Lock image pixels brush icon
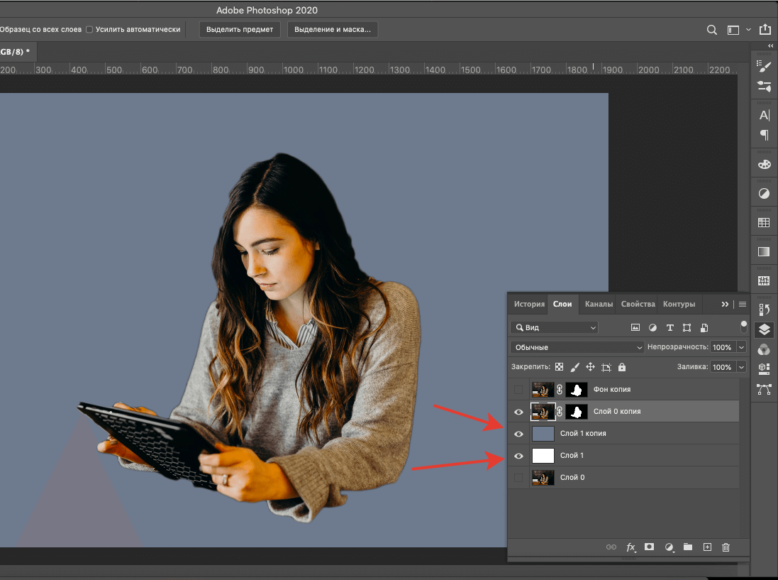The height and width of the screenshot is (580, 778). (574, 367)
